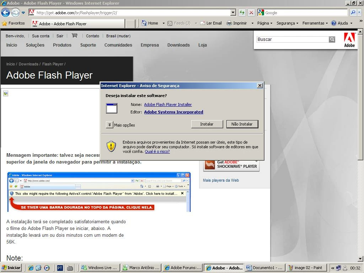
Task: Click the Qual é o risco? link
Action: [x=157, y=151]
